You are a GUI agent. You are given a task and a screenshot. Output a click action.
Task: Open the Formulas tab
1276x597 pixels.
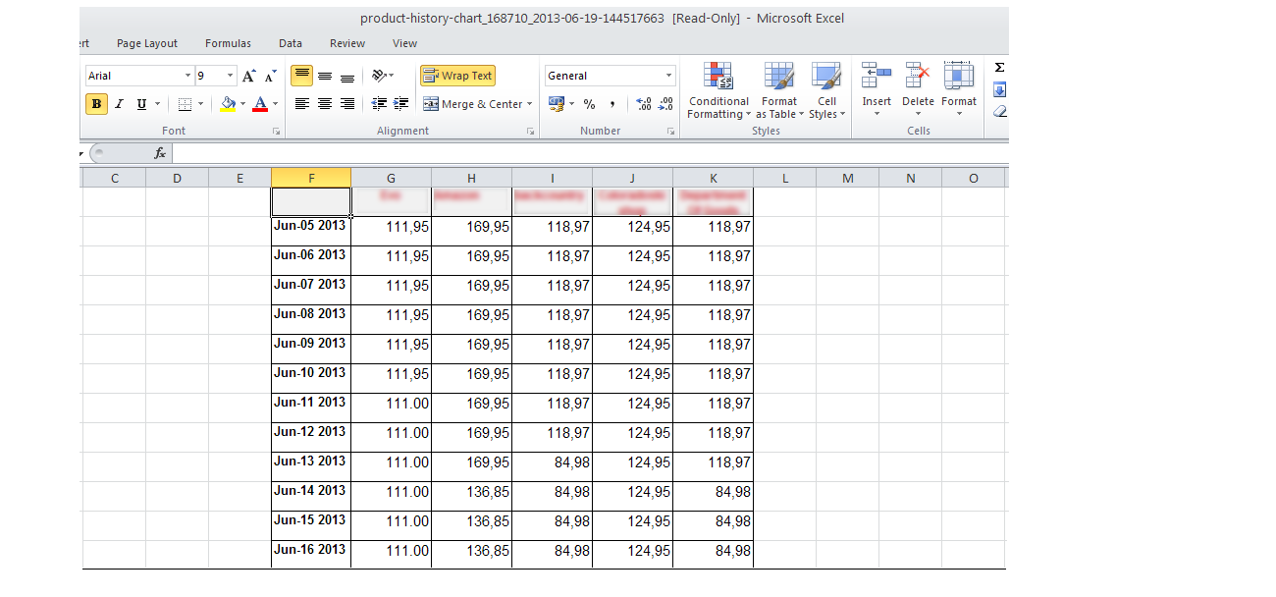coord(228,43)
